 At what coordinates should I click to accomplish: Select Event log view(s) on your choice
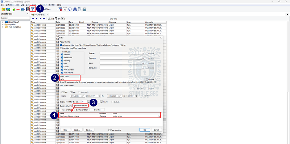[61, 48]
